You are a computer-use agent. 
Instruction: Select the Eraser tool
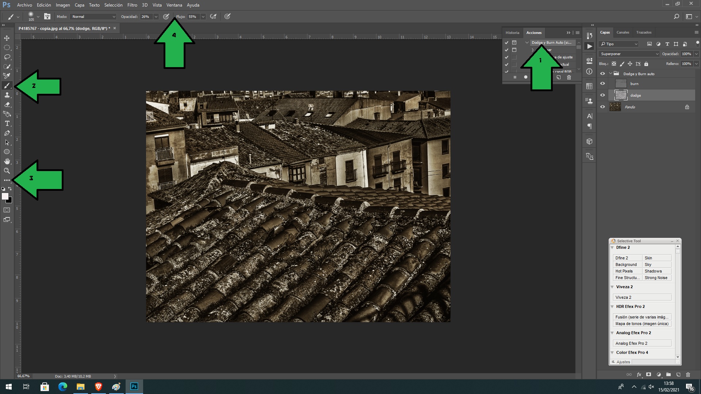point(7,105)
